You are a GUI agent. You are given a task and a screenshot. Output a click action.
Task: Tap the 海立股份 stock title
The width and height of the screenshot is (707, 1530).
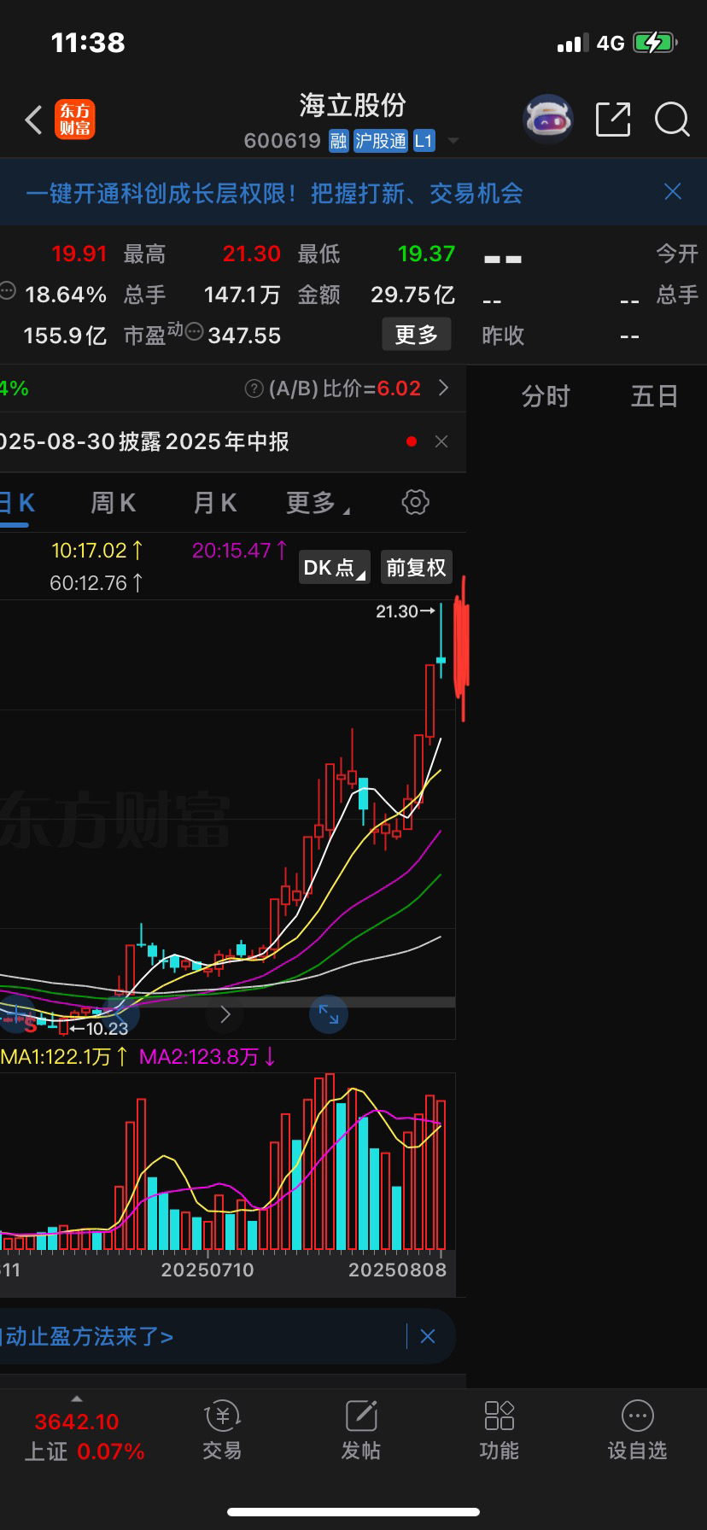[353, 105]
